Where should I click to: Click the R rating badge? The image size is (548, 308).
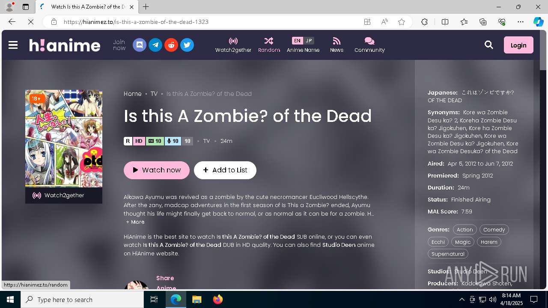pyautogui.click(x=128, y=141)
